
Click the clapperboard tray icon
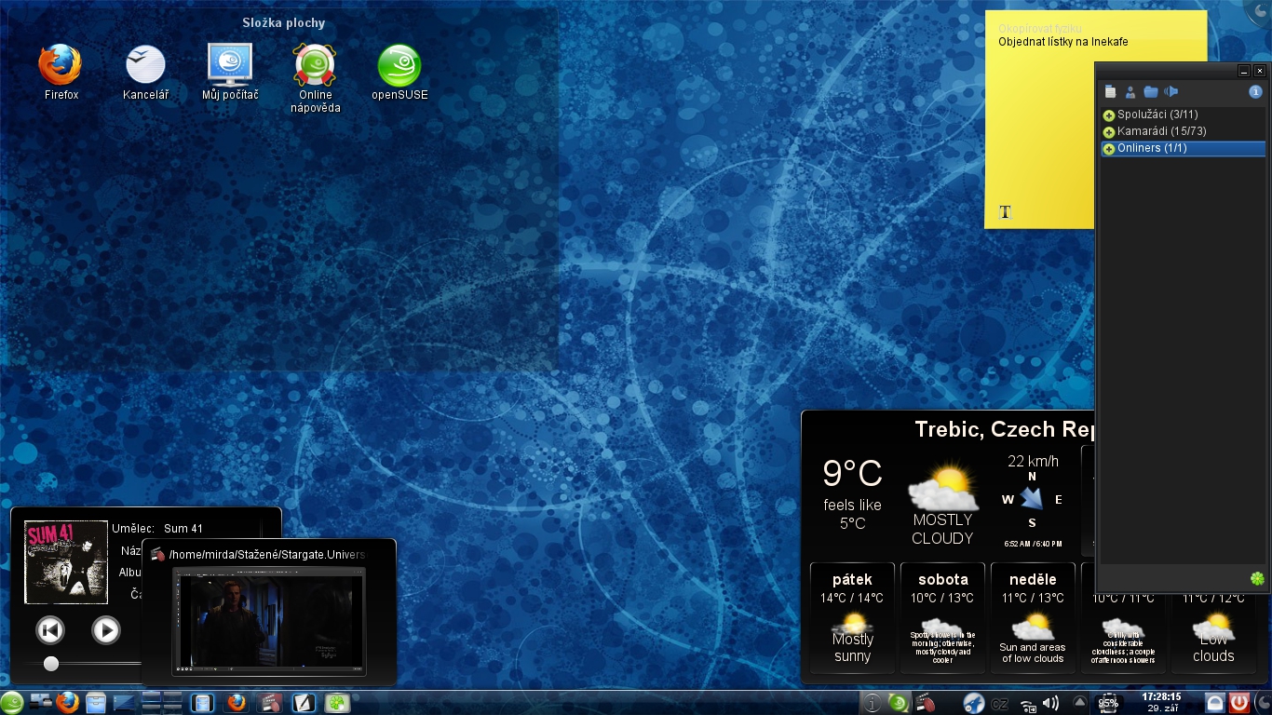point(926,703)
